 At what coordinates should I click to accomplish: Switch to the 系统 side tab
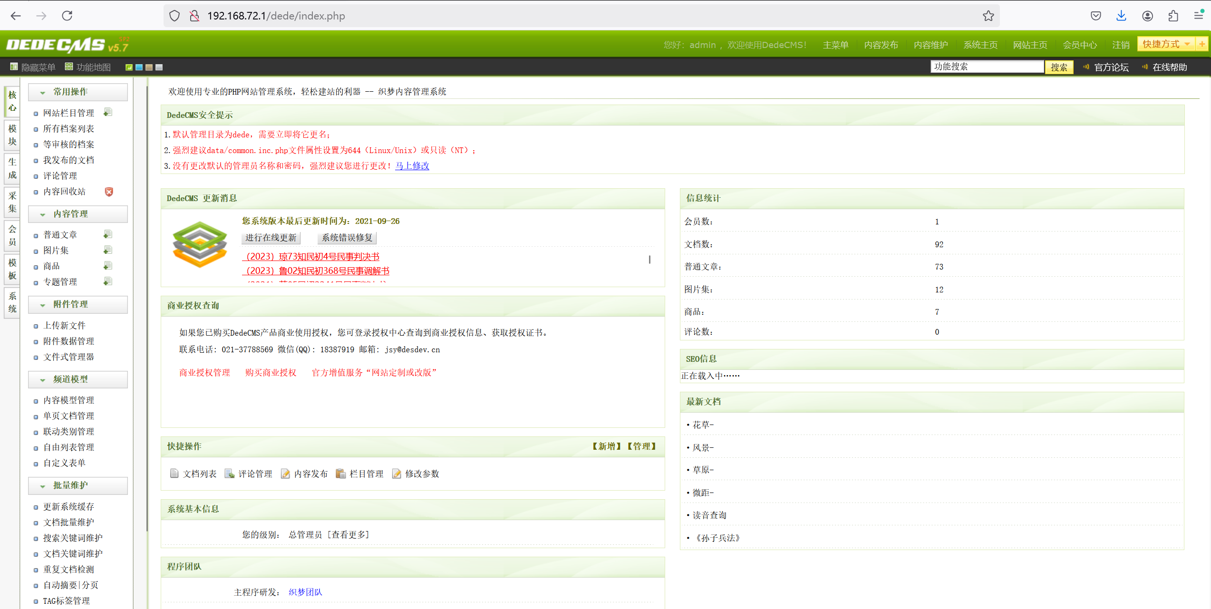[12, 302]
